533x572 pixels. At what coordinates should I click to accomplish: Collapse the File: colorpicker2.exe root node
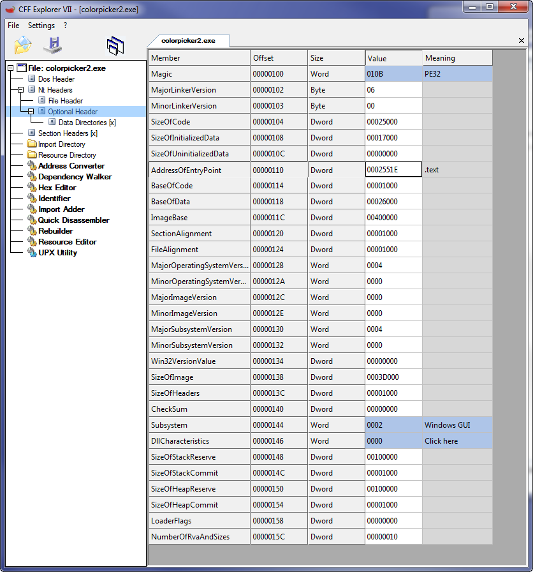11,68
